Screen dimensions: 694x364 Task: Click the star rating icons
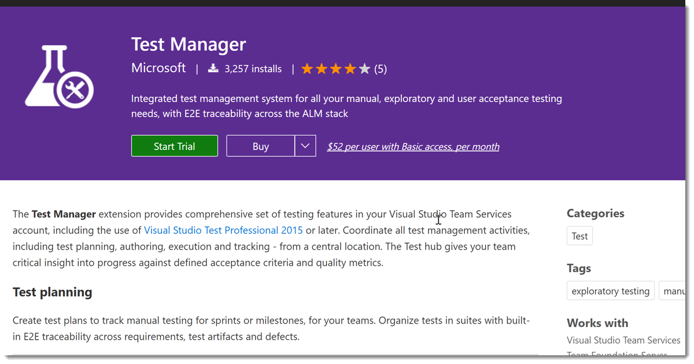(x=335, y=69)
